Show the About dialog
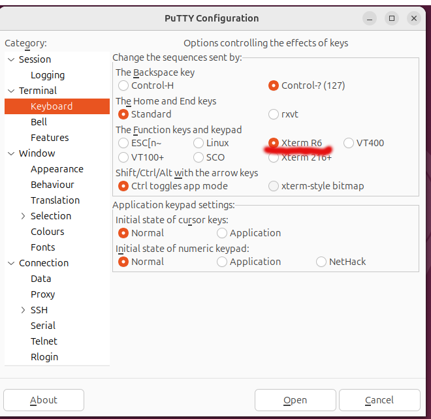Screen dimensions: 431x419 point(44,400)
